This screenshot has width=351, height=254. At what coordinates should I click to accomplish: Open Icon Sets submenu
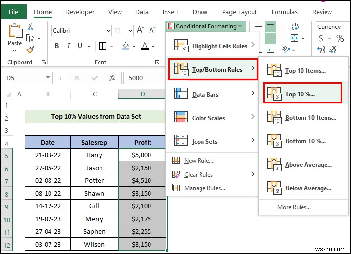[x=212, y=141]
